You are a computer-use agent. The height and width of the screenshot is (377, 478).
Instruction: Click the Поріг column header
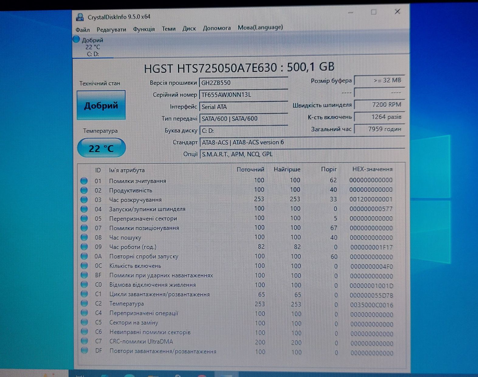[x=329, y=169]
